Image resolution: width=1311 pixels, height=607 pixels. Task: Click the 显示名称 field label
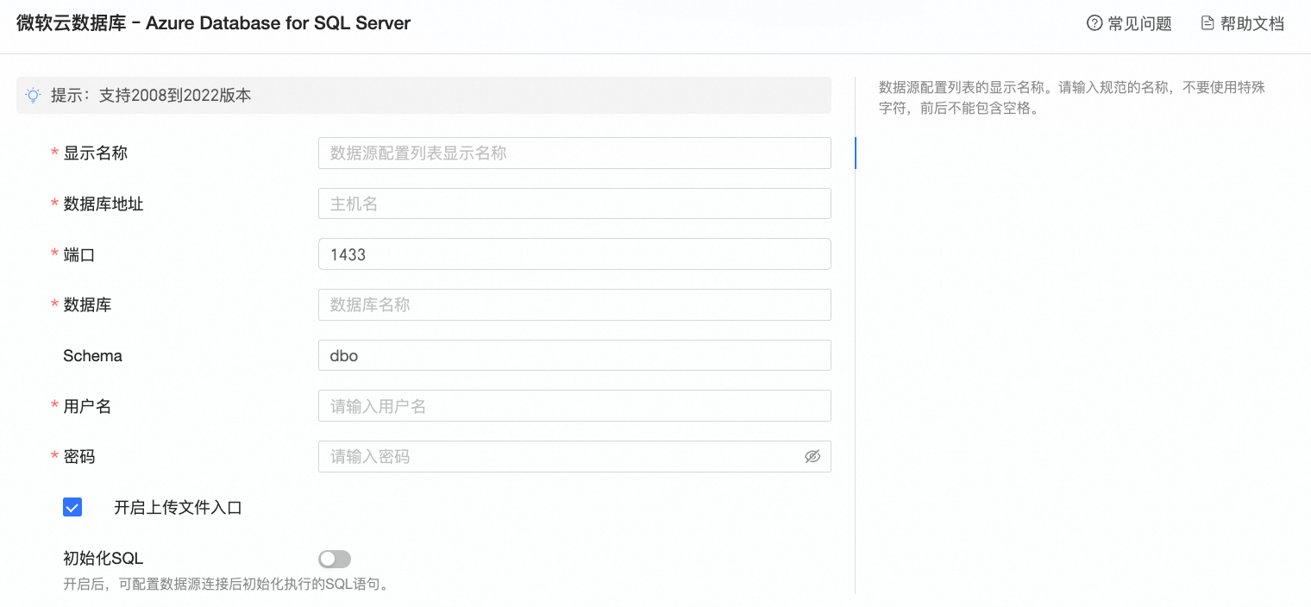coord(95,153)
